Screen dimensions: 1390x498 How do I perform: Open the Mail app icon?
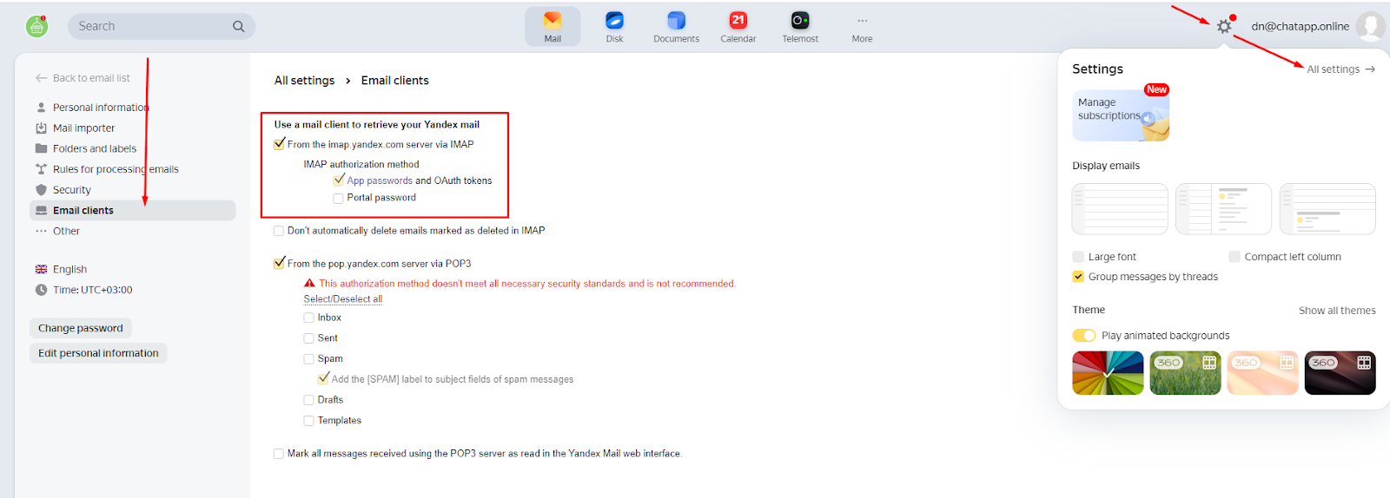coord(553,26)
